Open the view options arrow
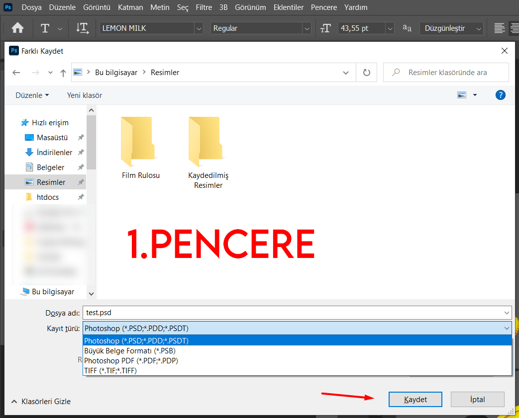Viewport: 519px width, 418px height. coord(475,95)
